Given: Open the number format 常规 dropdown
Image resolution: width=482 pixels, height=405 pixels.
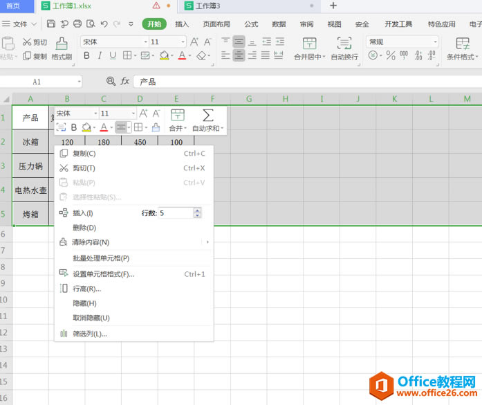Looking at the screenshot, I should 435,42.
